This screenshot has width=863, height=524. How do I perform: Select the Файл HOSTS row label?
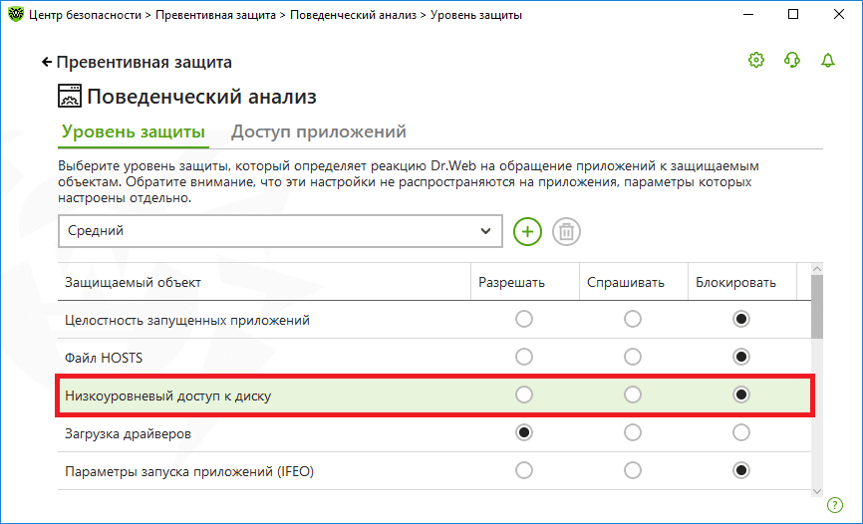(x=104, y=359)
